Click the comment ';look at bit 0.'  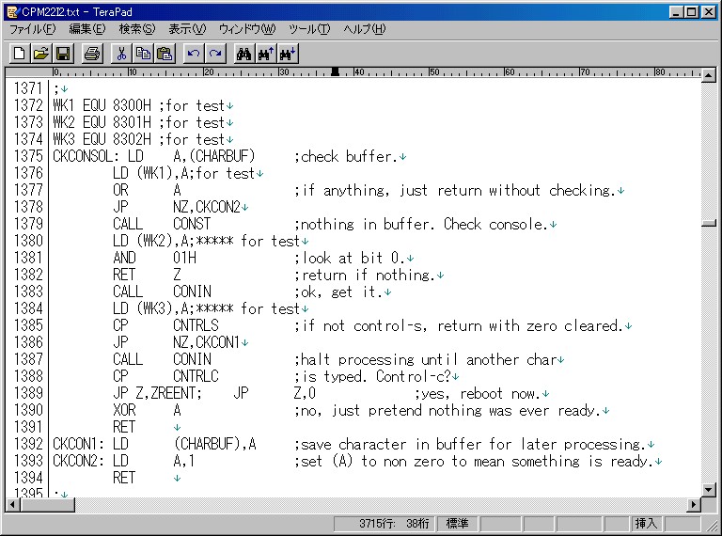pos(350,258)
